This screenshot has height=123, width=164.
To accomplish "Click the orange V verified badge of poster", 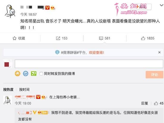I will point(47,8).
